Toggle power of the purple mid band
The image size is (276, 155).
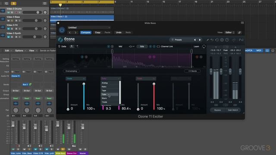[x=150, y=57]
